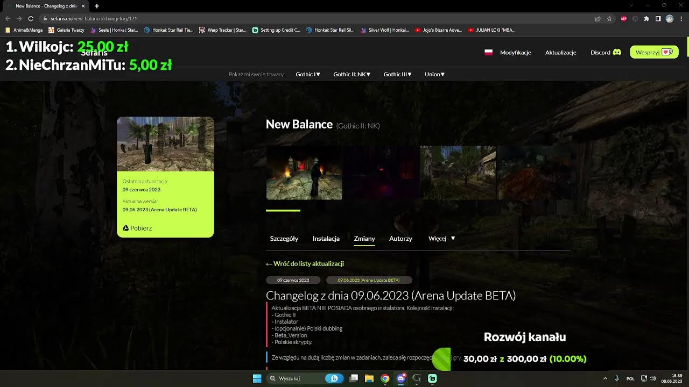Open the Discord link in site header
The height and width of the screenshot is (387, 689).
click(x=606, y=53)
